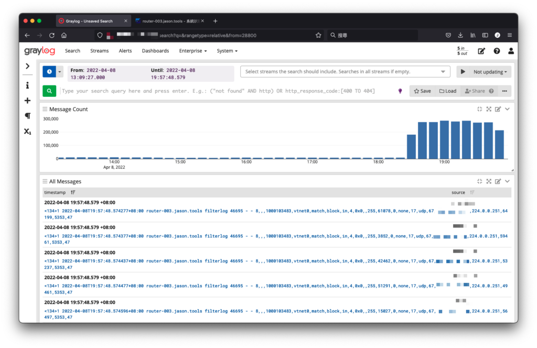Load a saved search

[x=448, y=91]
